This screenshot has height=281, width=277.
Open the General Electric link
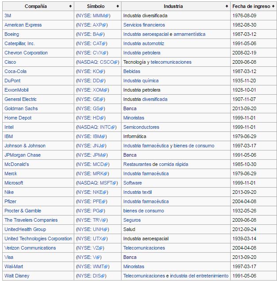pyautogui.click(x=21, y=99)
